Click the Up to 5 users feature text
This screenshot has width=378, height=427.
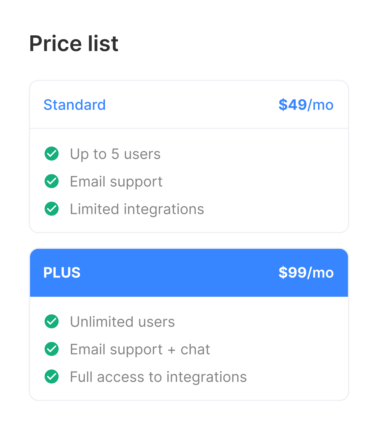click(115, 154)
